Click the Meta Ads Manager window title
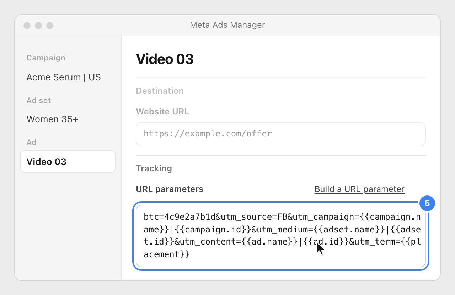 tap(227, 25)
